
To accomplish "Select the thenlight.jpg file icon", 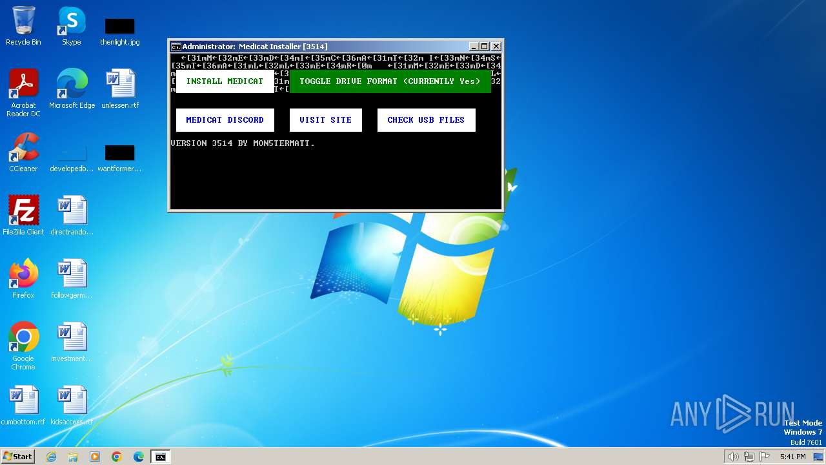I will coord(120,31).
